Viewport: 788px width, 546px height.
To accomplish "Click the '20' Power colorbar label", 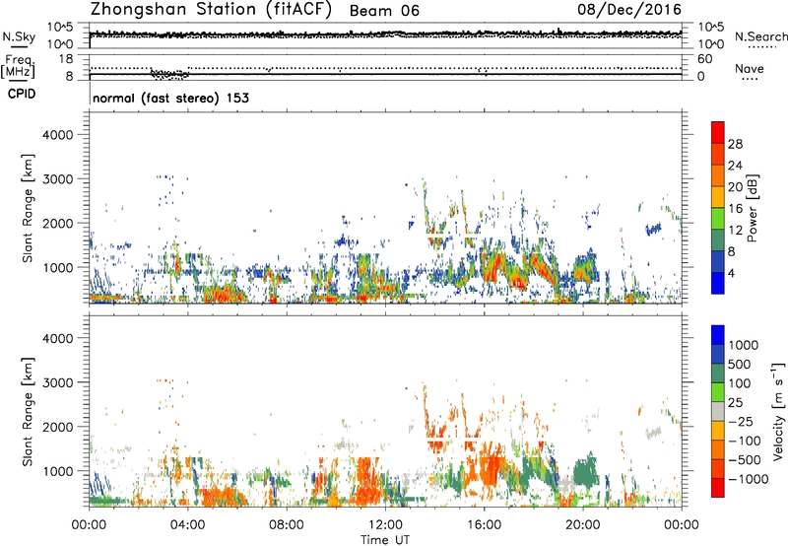I will (x=735, y=187).
